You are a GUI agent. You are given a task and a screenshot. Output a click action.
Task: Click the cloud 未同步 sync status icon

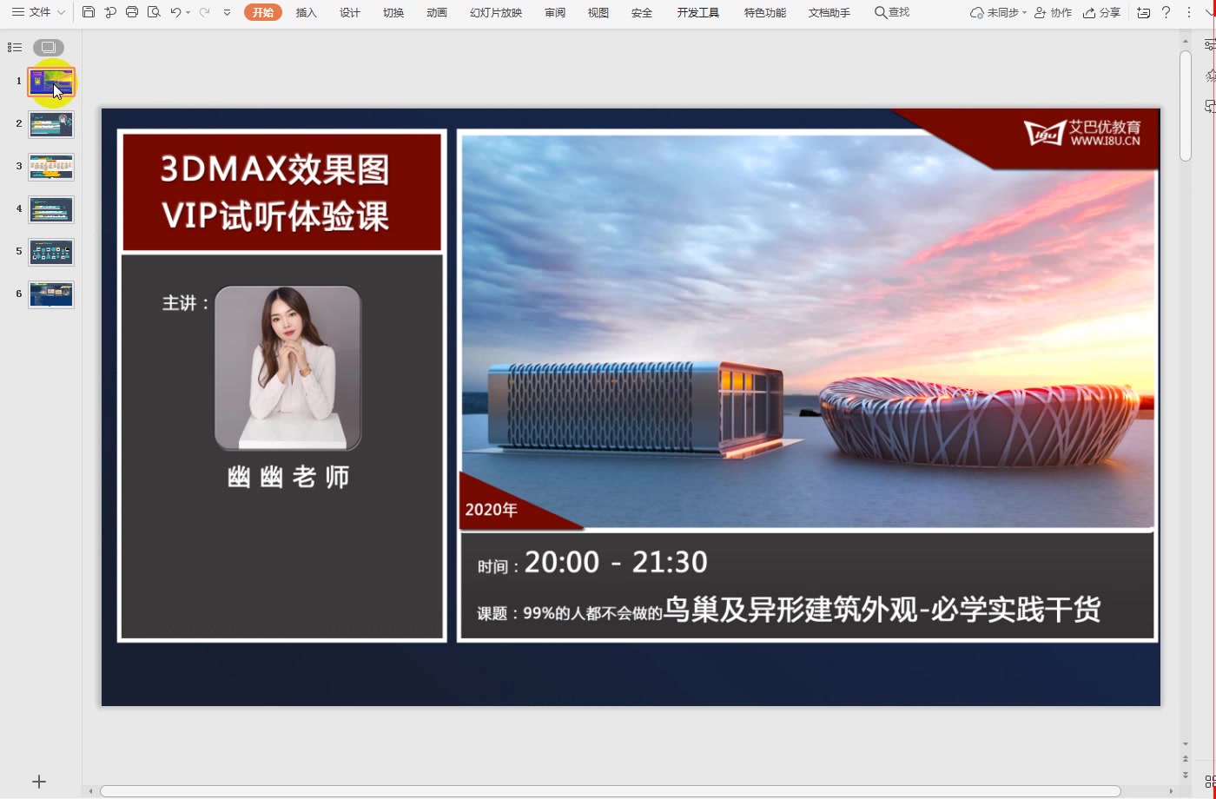tap(976, 13)
